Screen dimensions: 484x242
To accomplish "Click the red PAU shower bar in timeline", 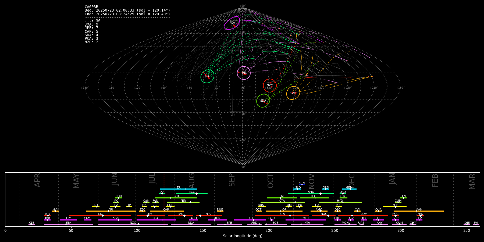I will (181, 215).
